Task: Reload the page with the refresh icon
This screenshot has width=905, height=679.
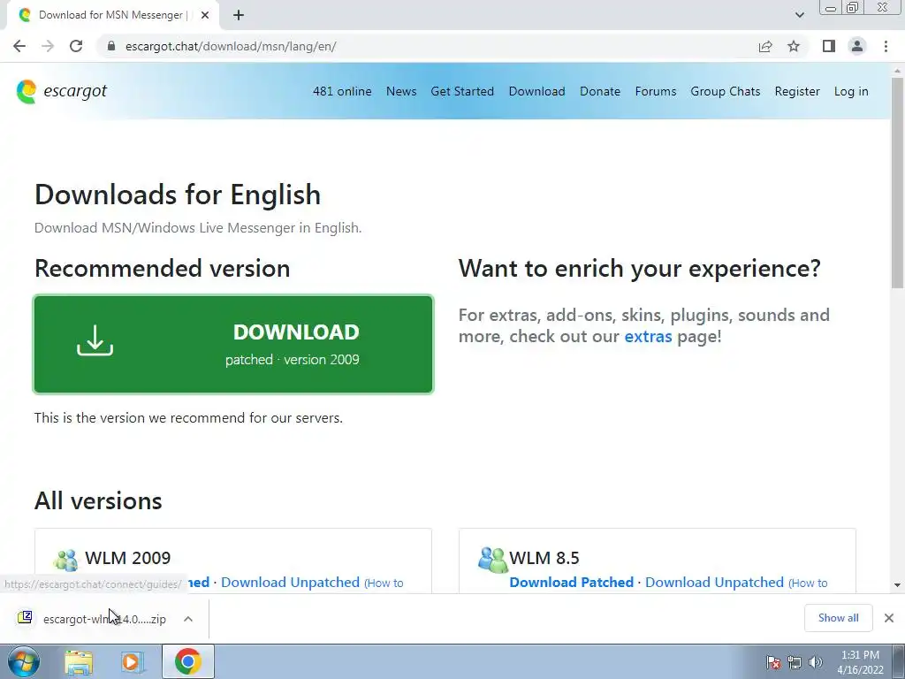Action: [76, 46]
